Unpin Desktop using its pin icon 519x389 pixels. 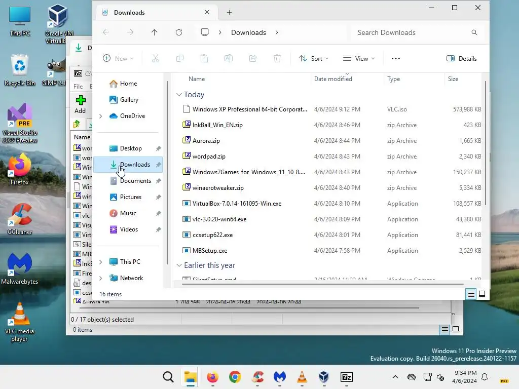point(159,148)
